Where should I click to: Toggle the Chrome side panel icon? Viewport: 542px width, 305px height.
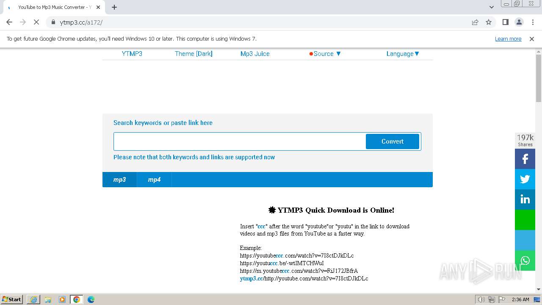(505, 22)
